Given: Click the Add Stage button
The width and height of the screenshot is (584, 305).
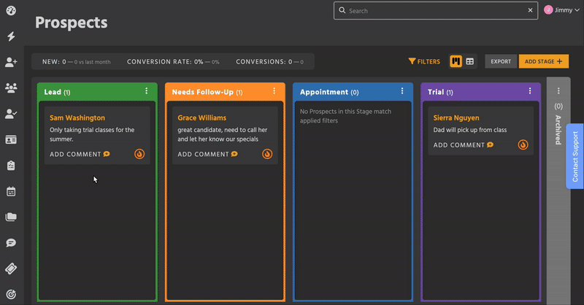Looking at the screenshot, I should tap(543, 61).
